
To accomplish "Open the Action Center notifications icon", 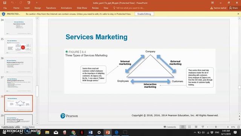I will pyautogui.click(x=235, y=132).
